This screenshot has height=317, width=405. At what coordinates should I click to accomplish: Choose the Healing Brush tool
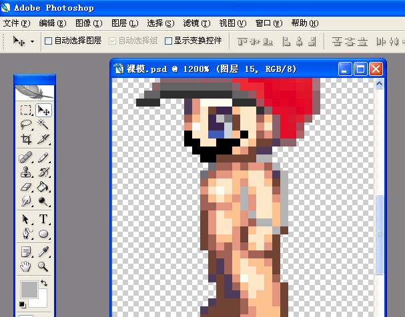pos(26,157)
